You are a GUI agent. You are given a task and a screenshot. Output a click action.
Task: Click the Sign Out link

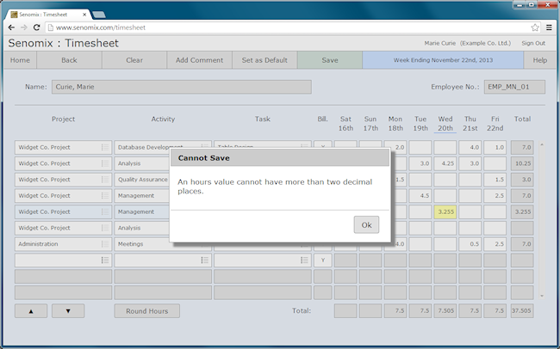tap(533, 43)
